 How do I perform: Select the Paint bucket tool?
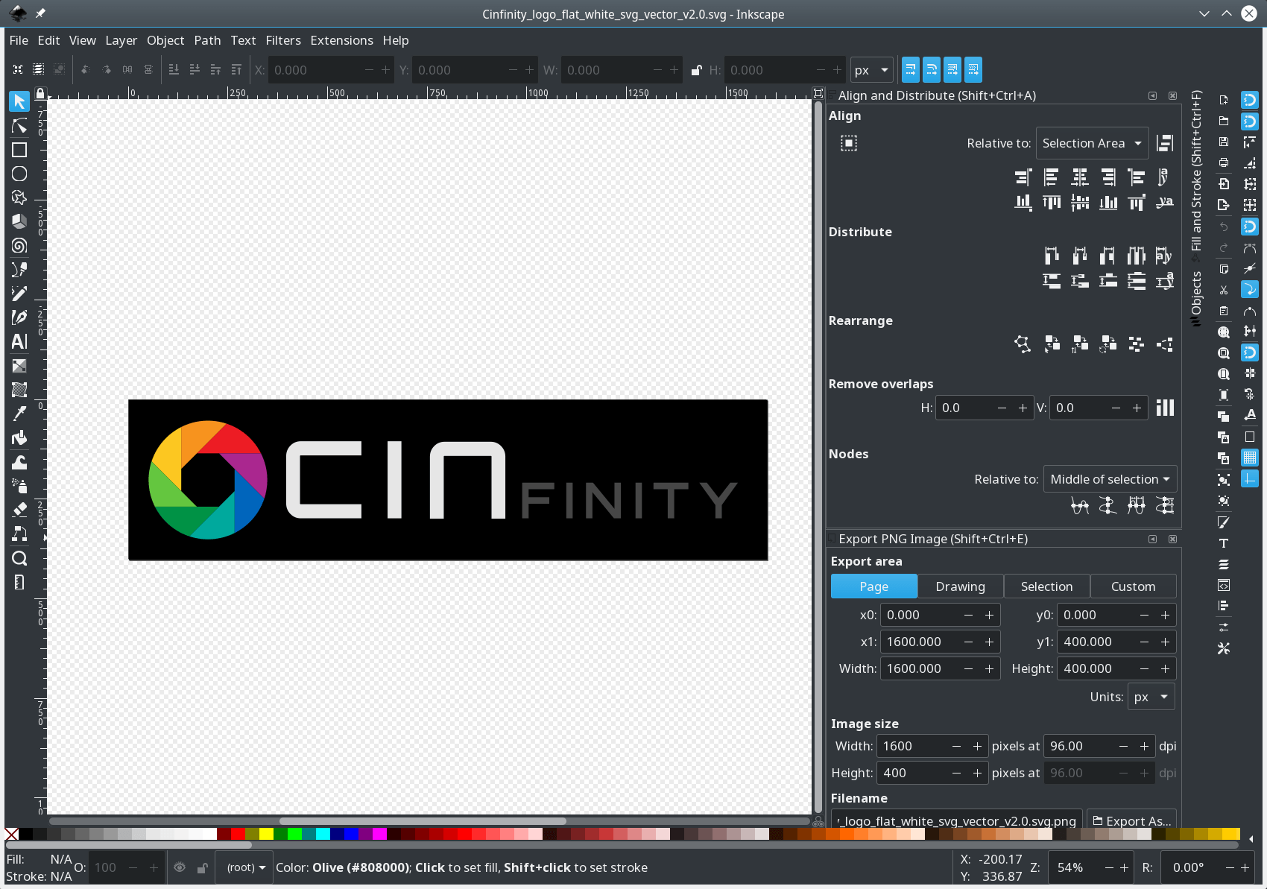pos(19,437)
